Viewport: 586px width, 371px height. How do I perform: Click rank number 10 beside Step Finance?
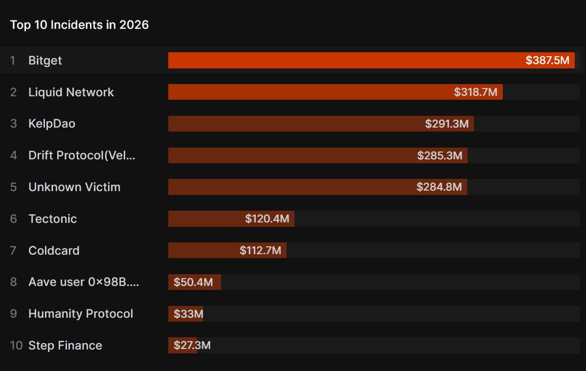tap(17, 345)
